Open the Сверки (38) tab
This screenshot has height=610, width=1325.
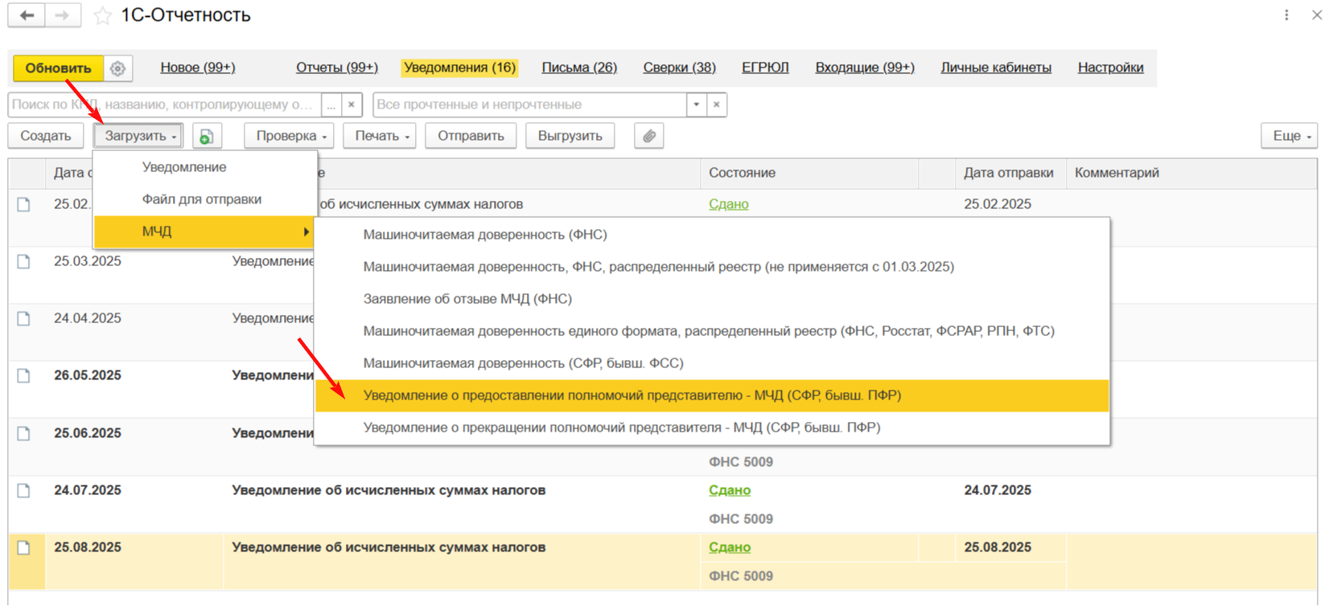(x=679, y=68)
